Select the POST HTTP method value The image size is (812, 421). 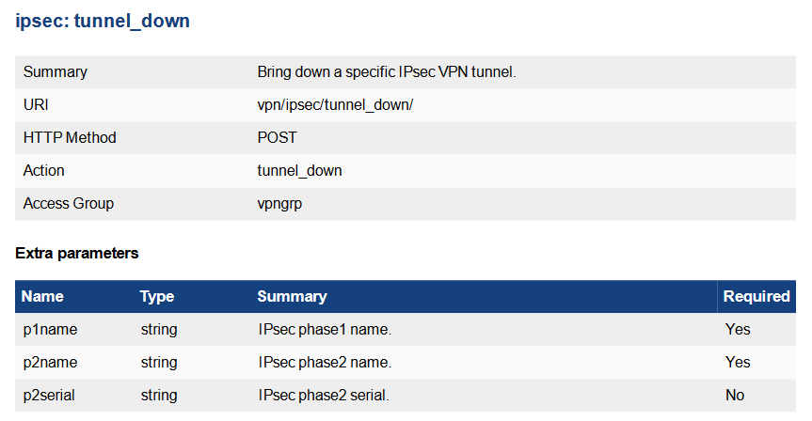pyautogui.click(x=277, y=137)
